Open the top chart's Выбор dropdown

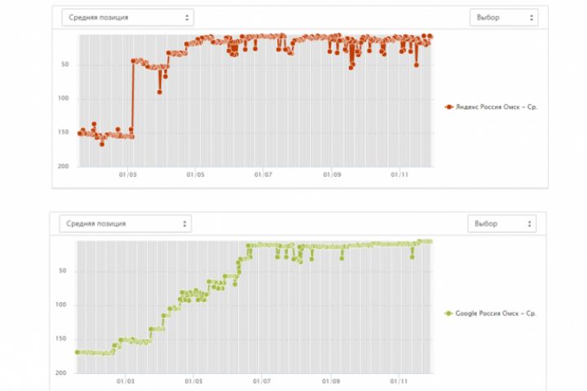coord(503,17)
